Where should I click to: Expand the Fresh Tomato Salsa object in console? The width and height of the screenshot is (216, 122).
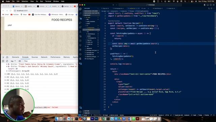(x=7, y=64)
